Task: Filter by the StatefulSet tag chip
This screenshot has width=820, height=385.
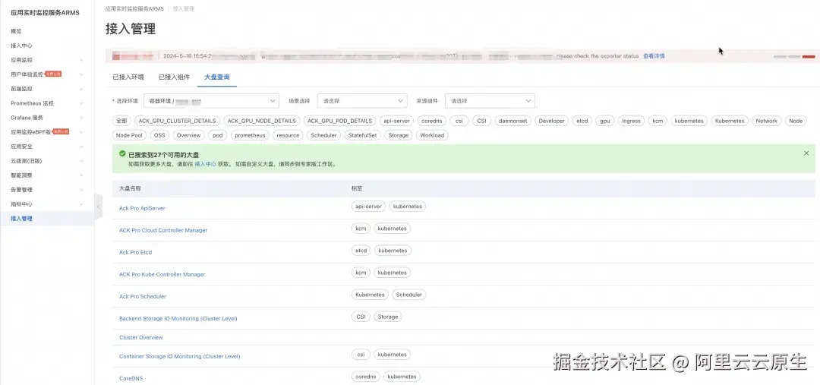Action: (x=363, y=135)
